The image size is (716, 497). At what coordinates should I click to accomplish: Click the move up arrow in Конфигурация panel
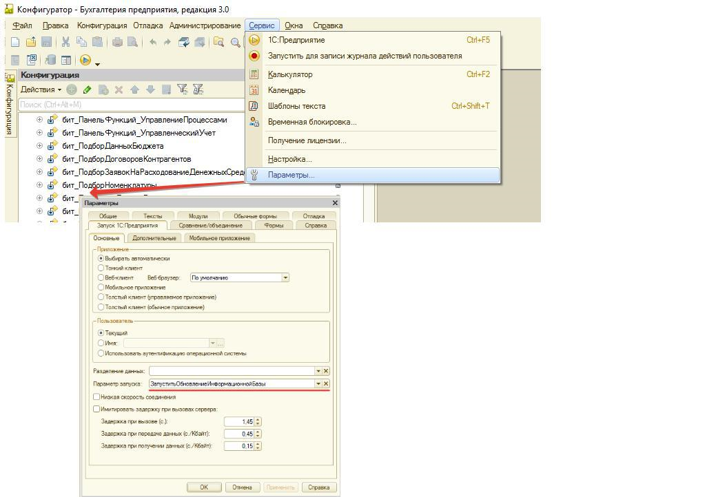point(134,89)
